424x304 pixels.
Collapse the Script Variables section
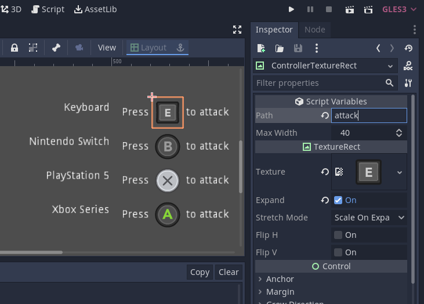coord(331,102)
